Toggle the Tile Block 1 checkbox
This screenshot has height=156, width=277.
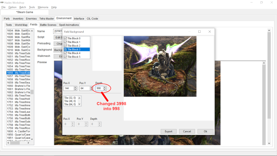[66, 42]
